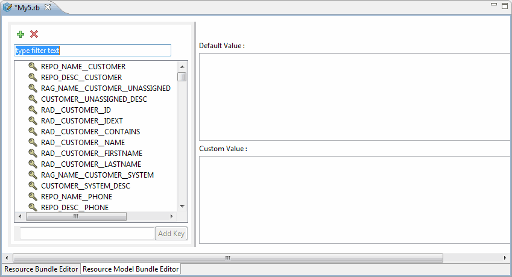The image size is (512, 277).
Task: Click the key list down scroll arrow
Action: pos(182,207)
